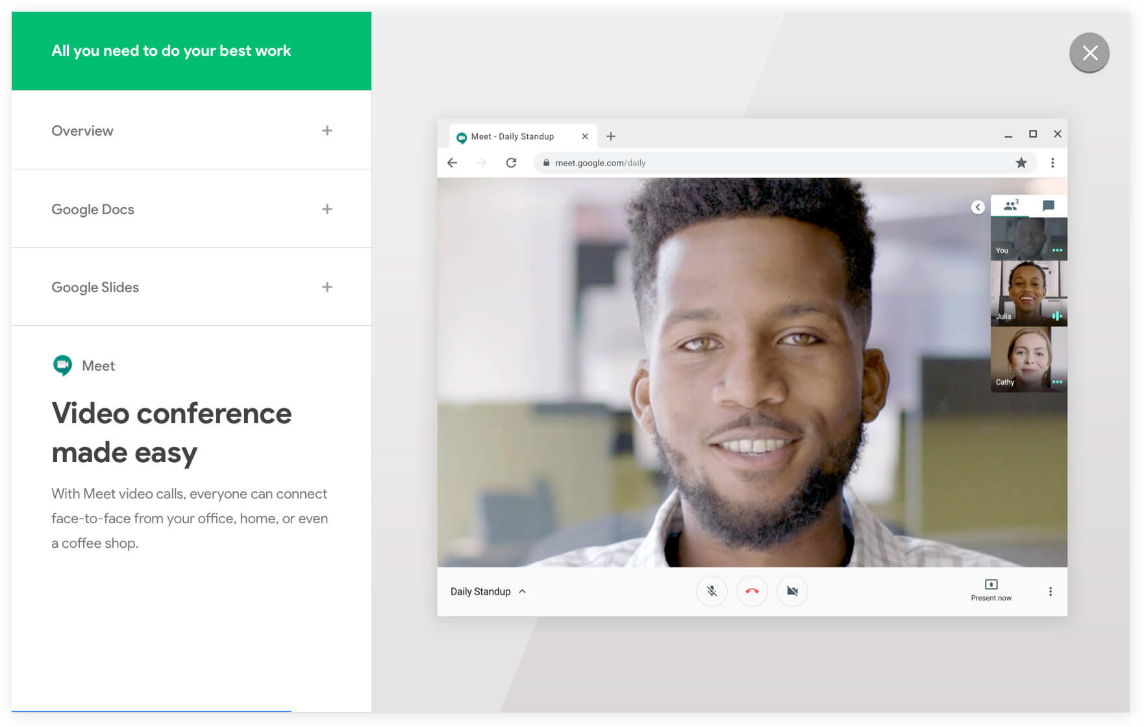Click the meet.google.com/daily address bar
Image resolution: width=1144 pixels, height=727 pixels.
point(785,163)
